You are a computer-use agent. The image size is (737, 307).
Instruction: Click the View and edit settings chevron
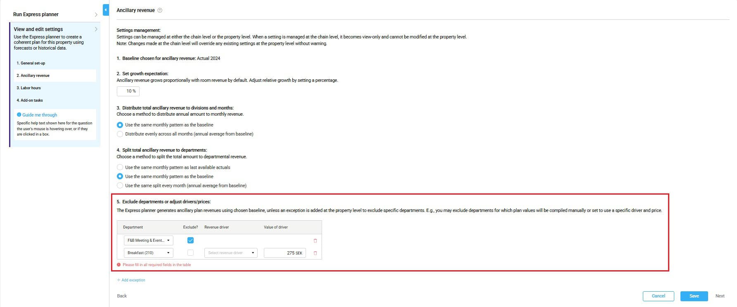pos(96,29)
